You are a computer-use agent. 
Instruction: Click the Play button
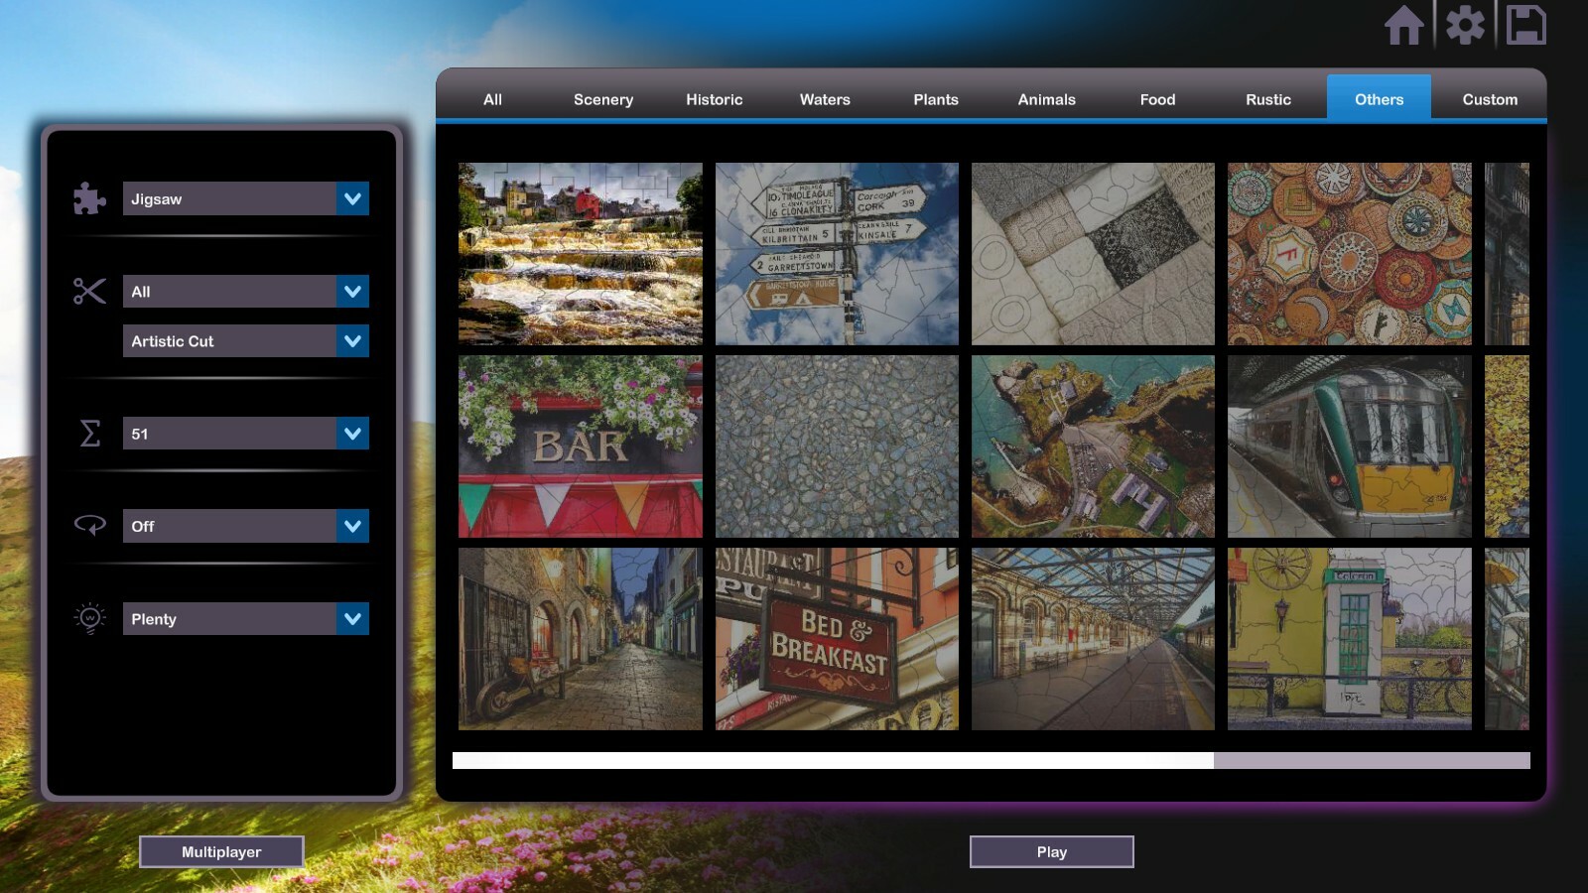[x=1051, y=850]
